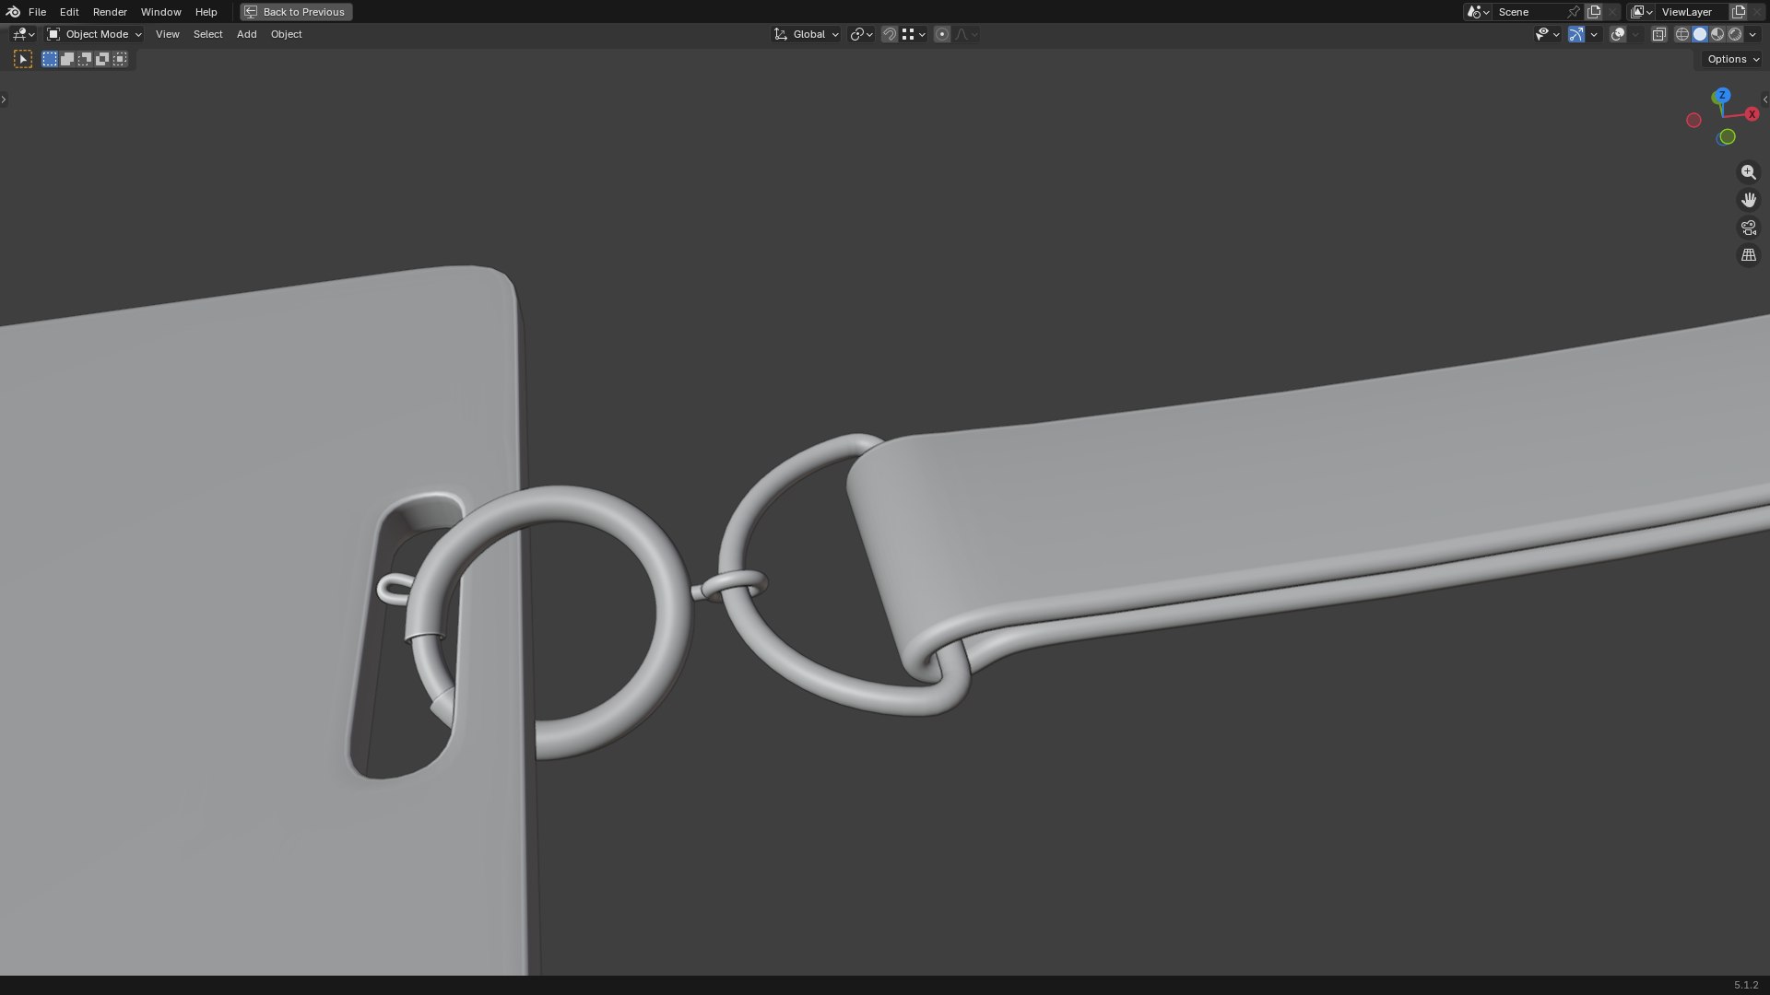This screenshot has width=1770, height=995.
Task: Toggle X-ray display
Action: 1658,34
